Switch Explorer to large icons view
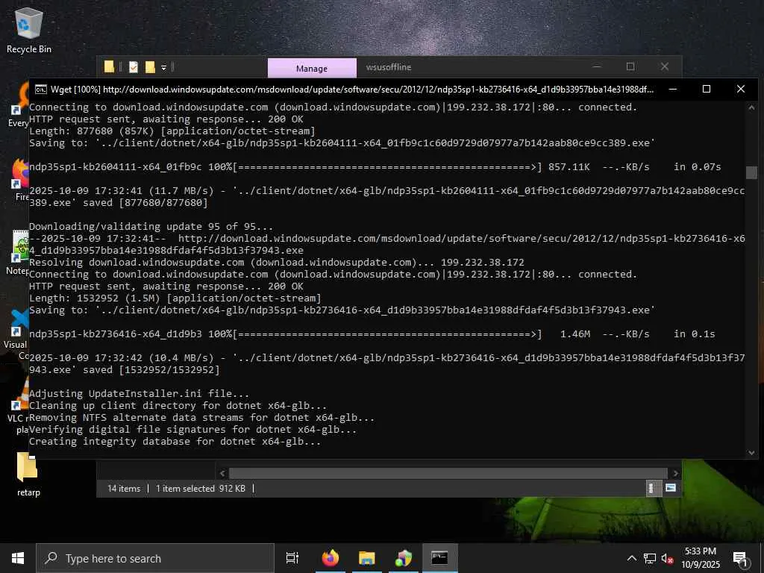This screenshot has width=764, height=573. (671, 488)
